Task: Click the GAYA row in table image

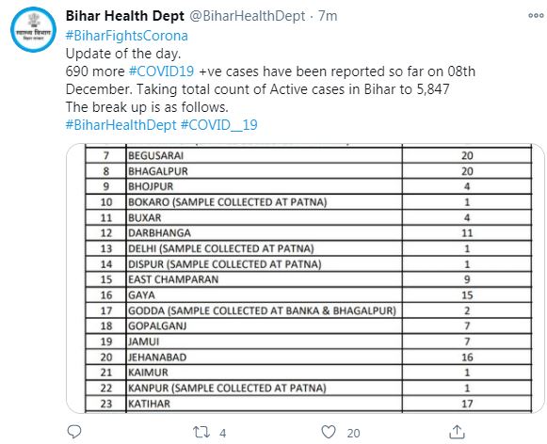Action: [x=309, y=295]
